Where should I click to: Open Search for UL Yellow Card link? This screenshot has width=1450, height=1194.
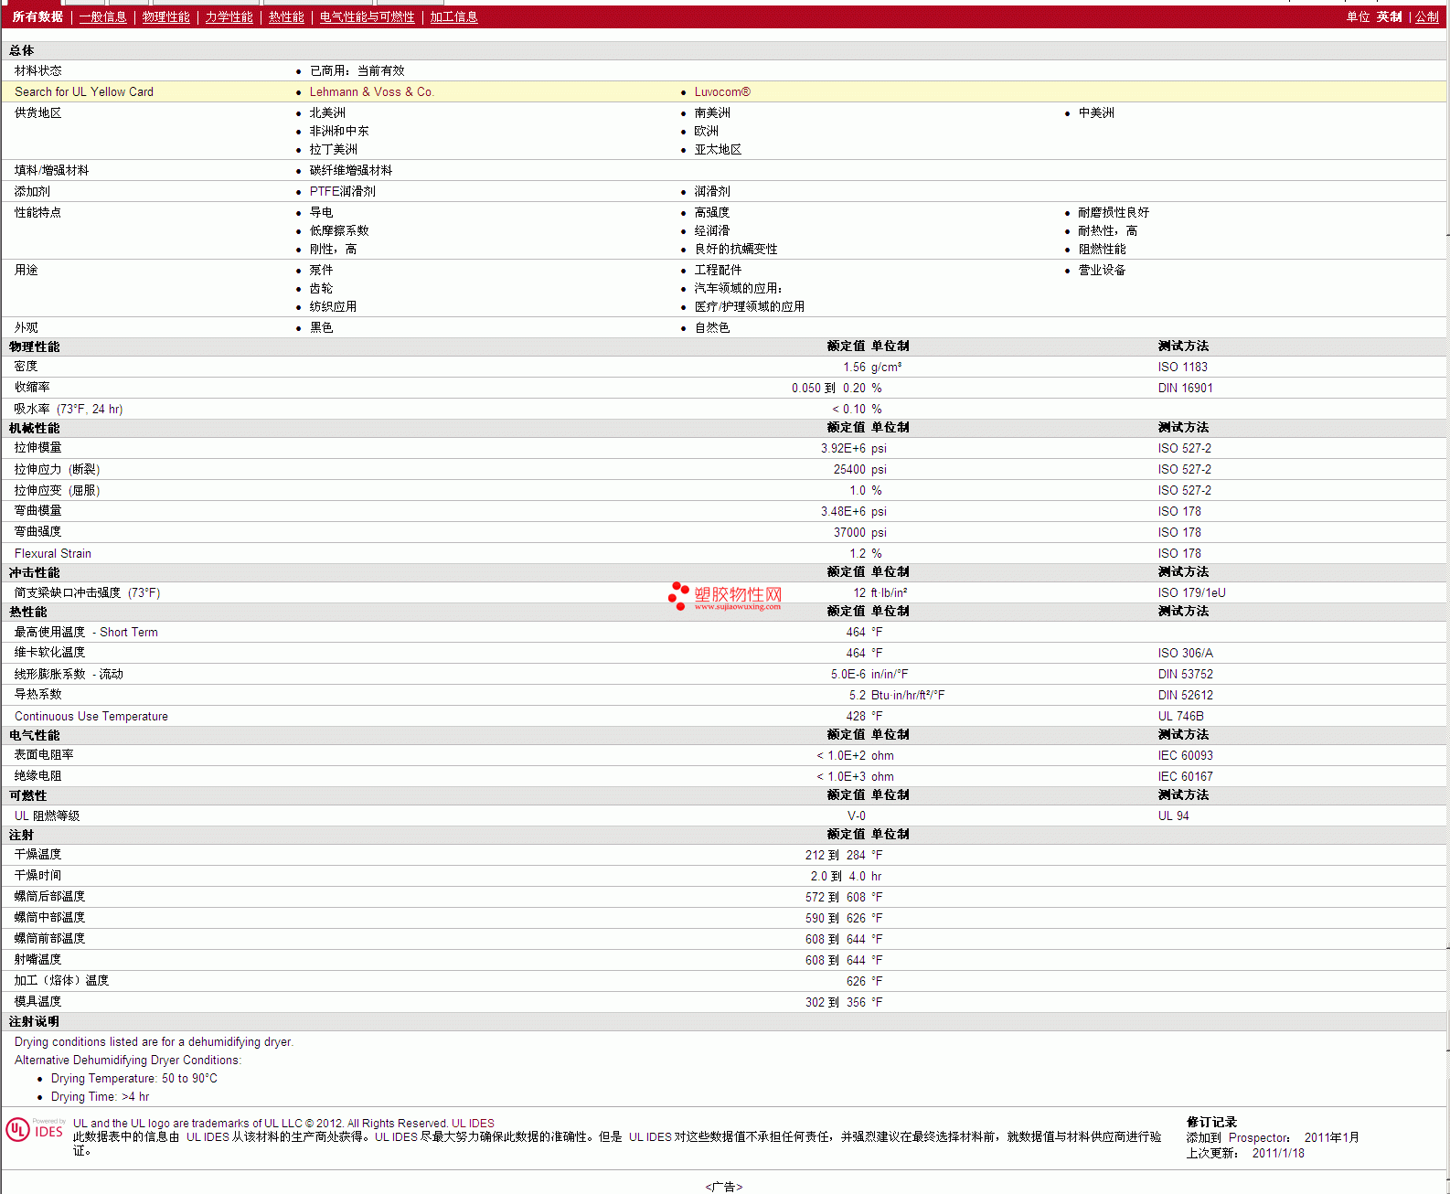pyautogui.click(x=84, y=91)
